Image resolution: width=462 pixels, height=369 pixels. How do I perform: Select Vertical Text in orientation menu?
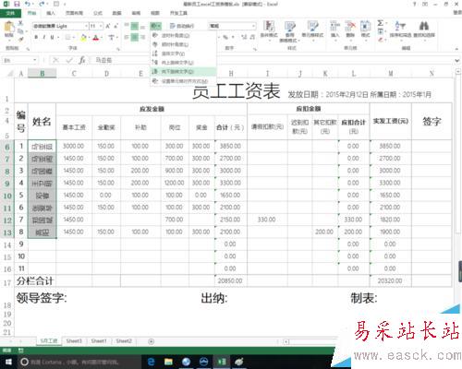point(183,54)
